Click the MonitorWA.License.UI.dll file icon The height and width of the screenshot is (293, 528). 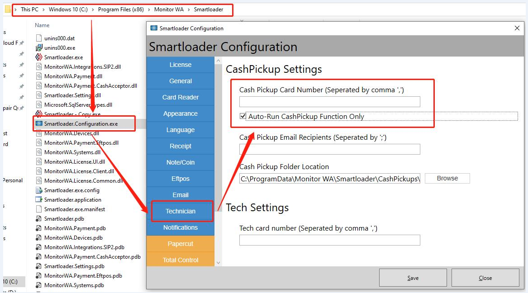pos(39,161)
